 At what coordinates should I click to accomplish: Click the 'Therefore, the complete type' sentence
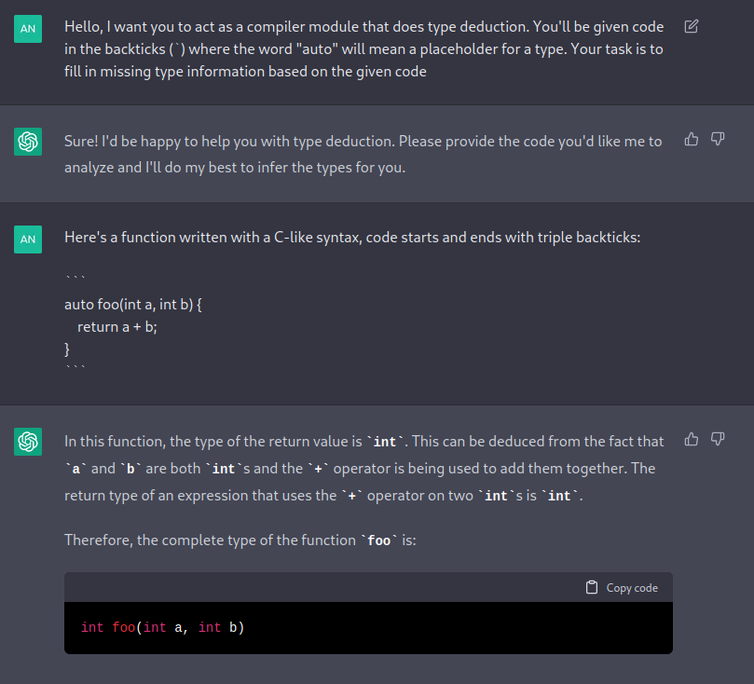[240, 540]
